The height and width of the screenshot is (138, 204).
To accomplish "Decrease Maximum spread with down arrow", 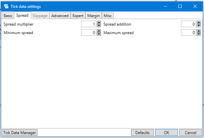I will click(x=199, y=34).
